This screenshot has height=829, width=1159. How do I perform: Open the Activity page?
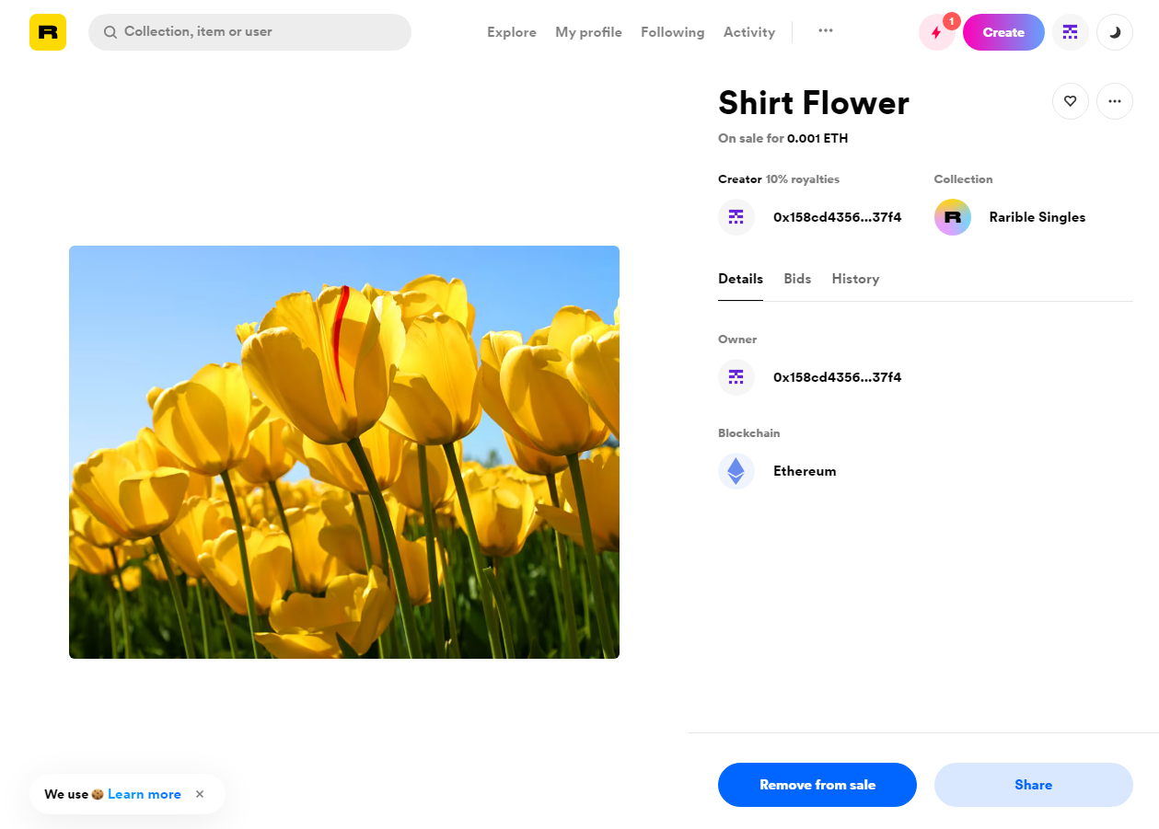point(749,32)
